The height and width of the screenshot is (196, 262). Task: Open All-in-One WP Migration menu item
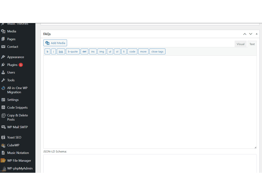click(18, 90)
